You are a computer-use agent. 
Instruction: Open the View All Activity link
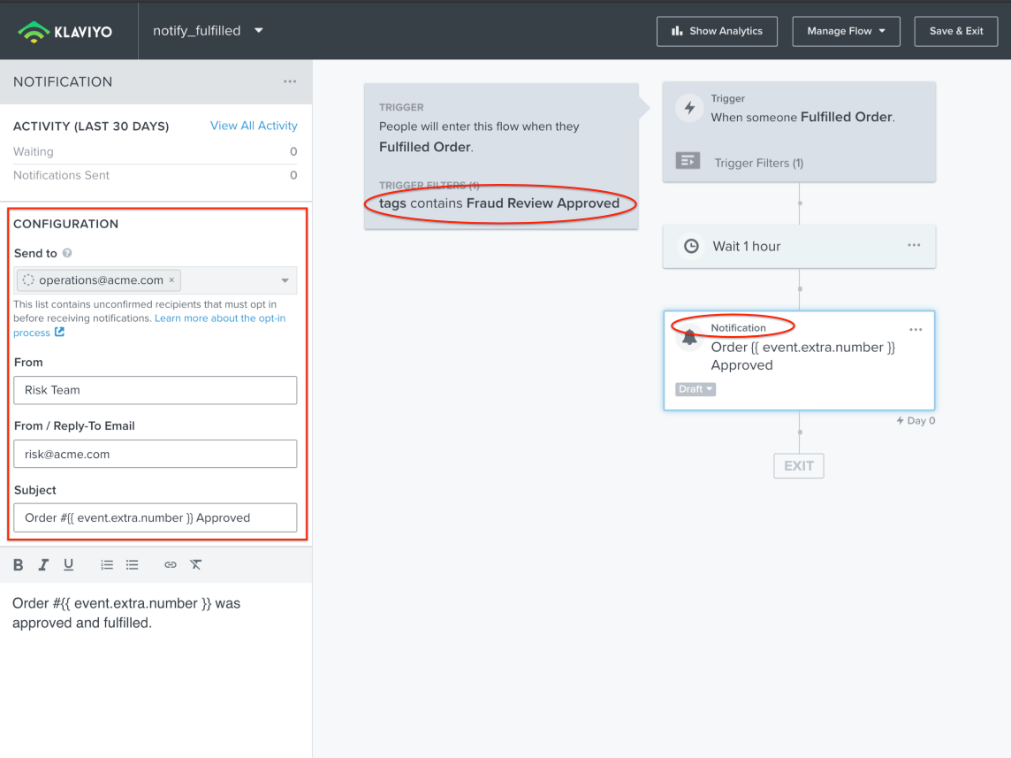[x=254, y=126]
